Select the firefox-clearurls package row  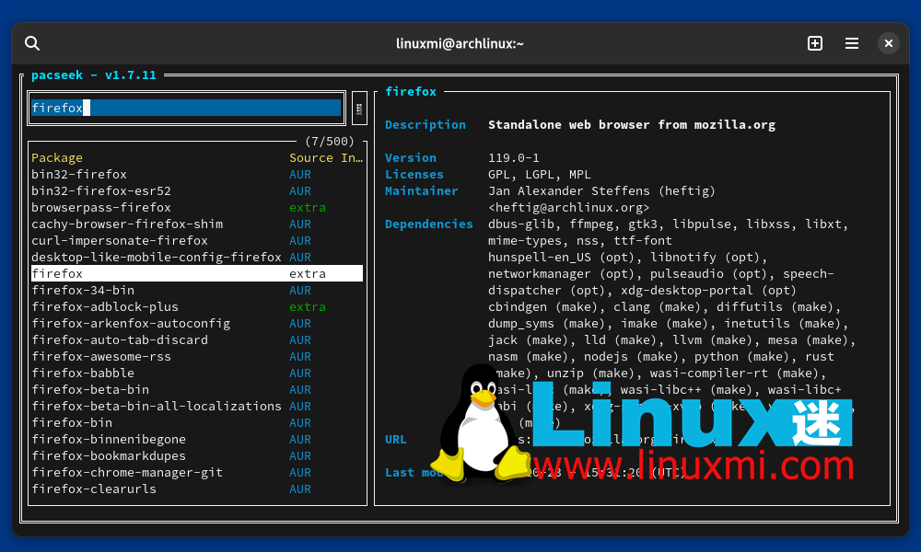[197, 489]
